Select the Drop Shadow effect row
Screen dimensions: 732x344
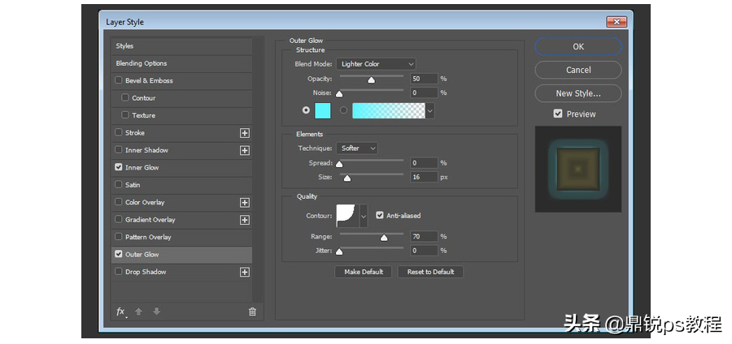[181, 272]
